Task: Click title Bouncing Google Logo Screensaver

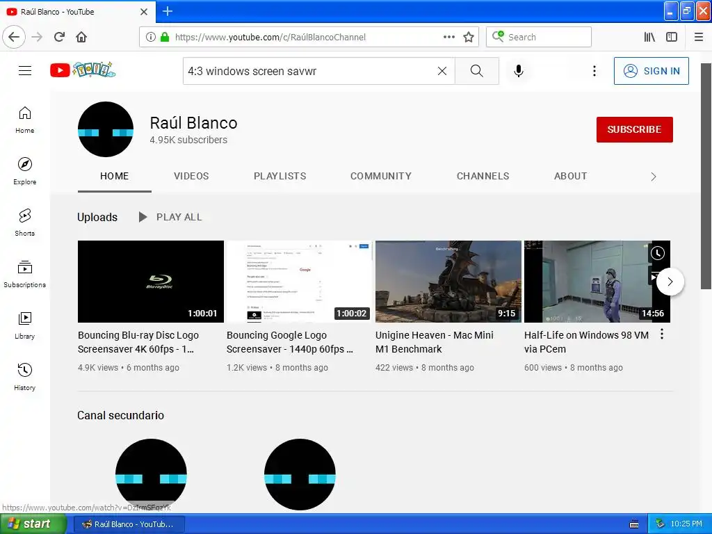Action: (x=290, y=342)
